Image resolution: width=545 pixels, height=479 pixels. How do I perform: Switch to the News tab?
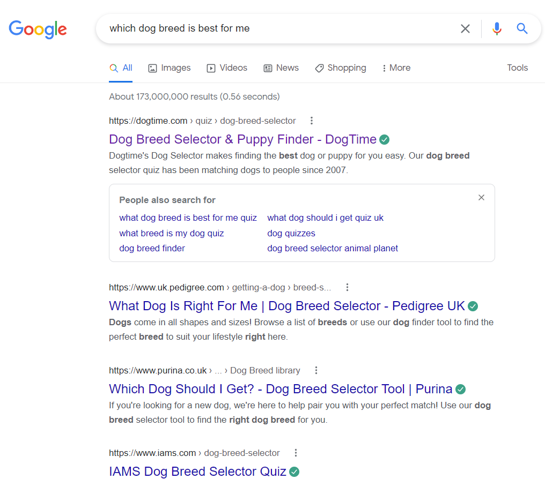coord(281,68)
